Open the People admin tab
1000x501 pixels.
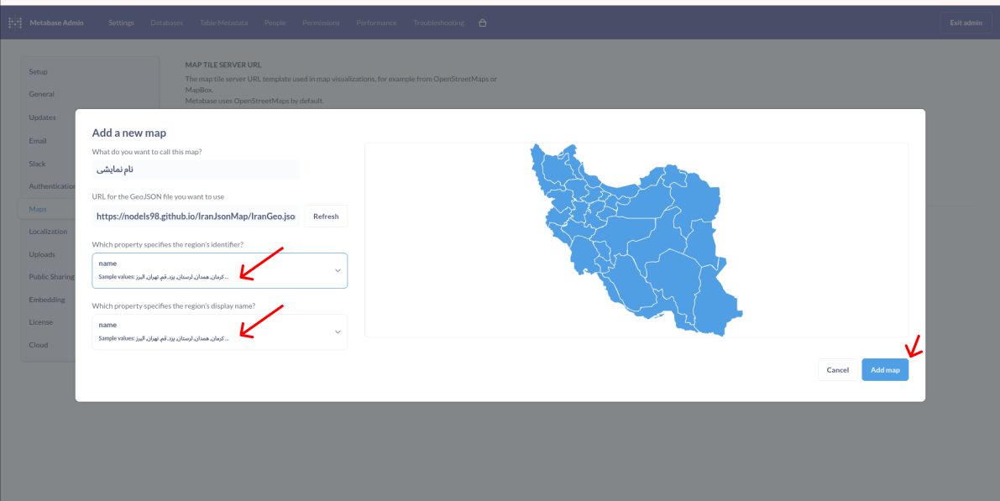click(x=275, y=23)
